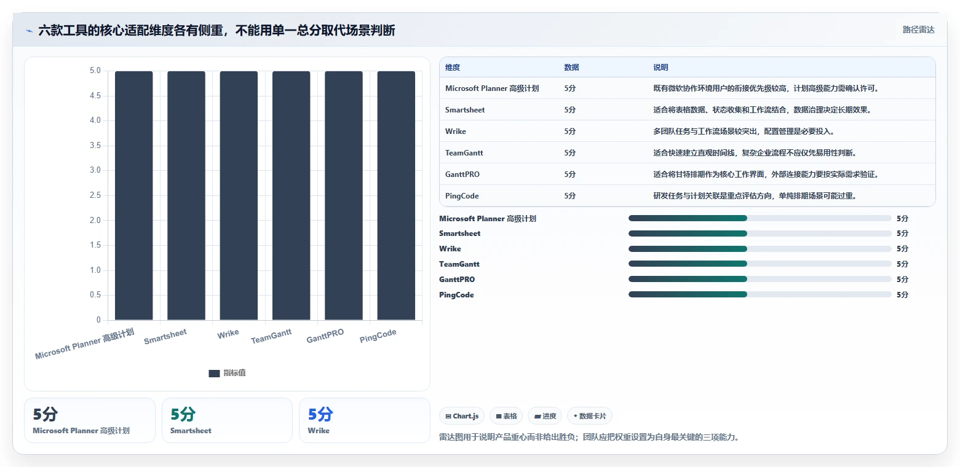Click the 数据 column header
This screenshot has height=467, width=960.
click(x=571, y=67)
